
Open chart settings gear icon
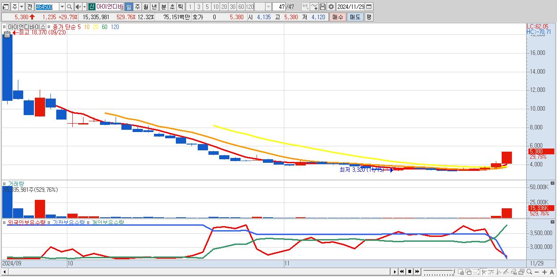(x=331, y=7)
